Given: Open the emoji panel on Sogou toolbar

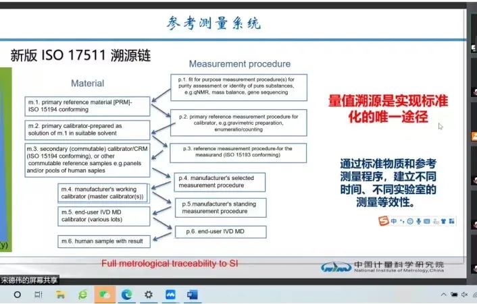Looking at the screenshot, I should click(x=410, y=220).
